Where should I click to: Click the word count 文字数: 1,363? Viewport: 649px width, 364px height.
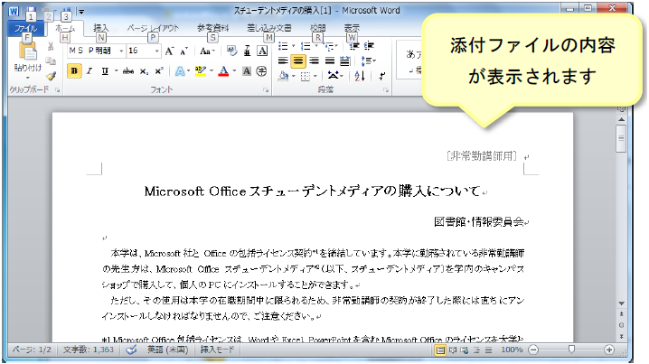point(89,350)
